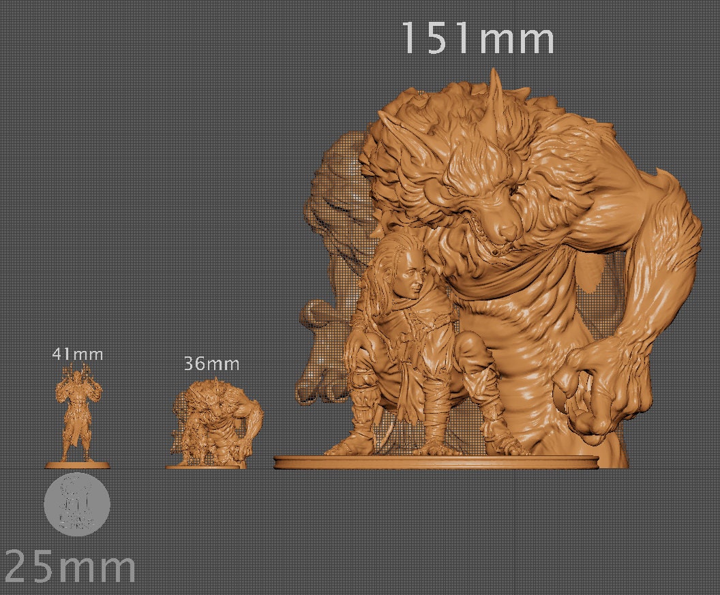Click the 36mm measurement label
Screen dimensions: 720x595
[x=211, y=364]
